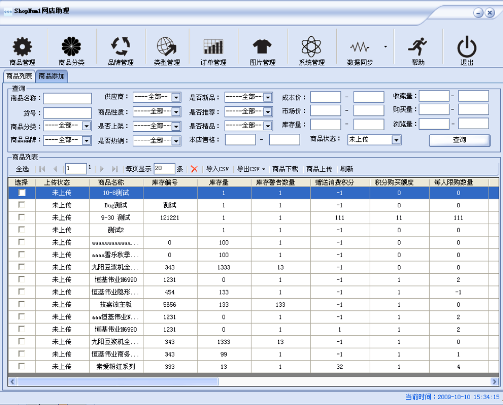Image resolution: width=503 pixels, height=405 pixels.
Task: Open 商品管理 gear icon
Action: pyautogui.click(x=22, y=47)
